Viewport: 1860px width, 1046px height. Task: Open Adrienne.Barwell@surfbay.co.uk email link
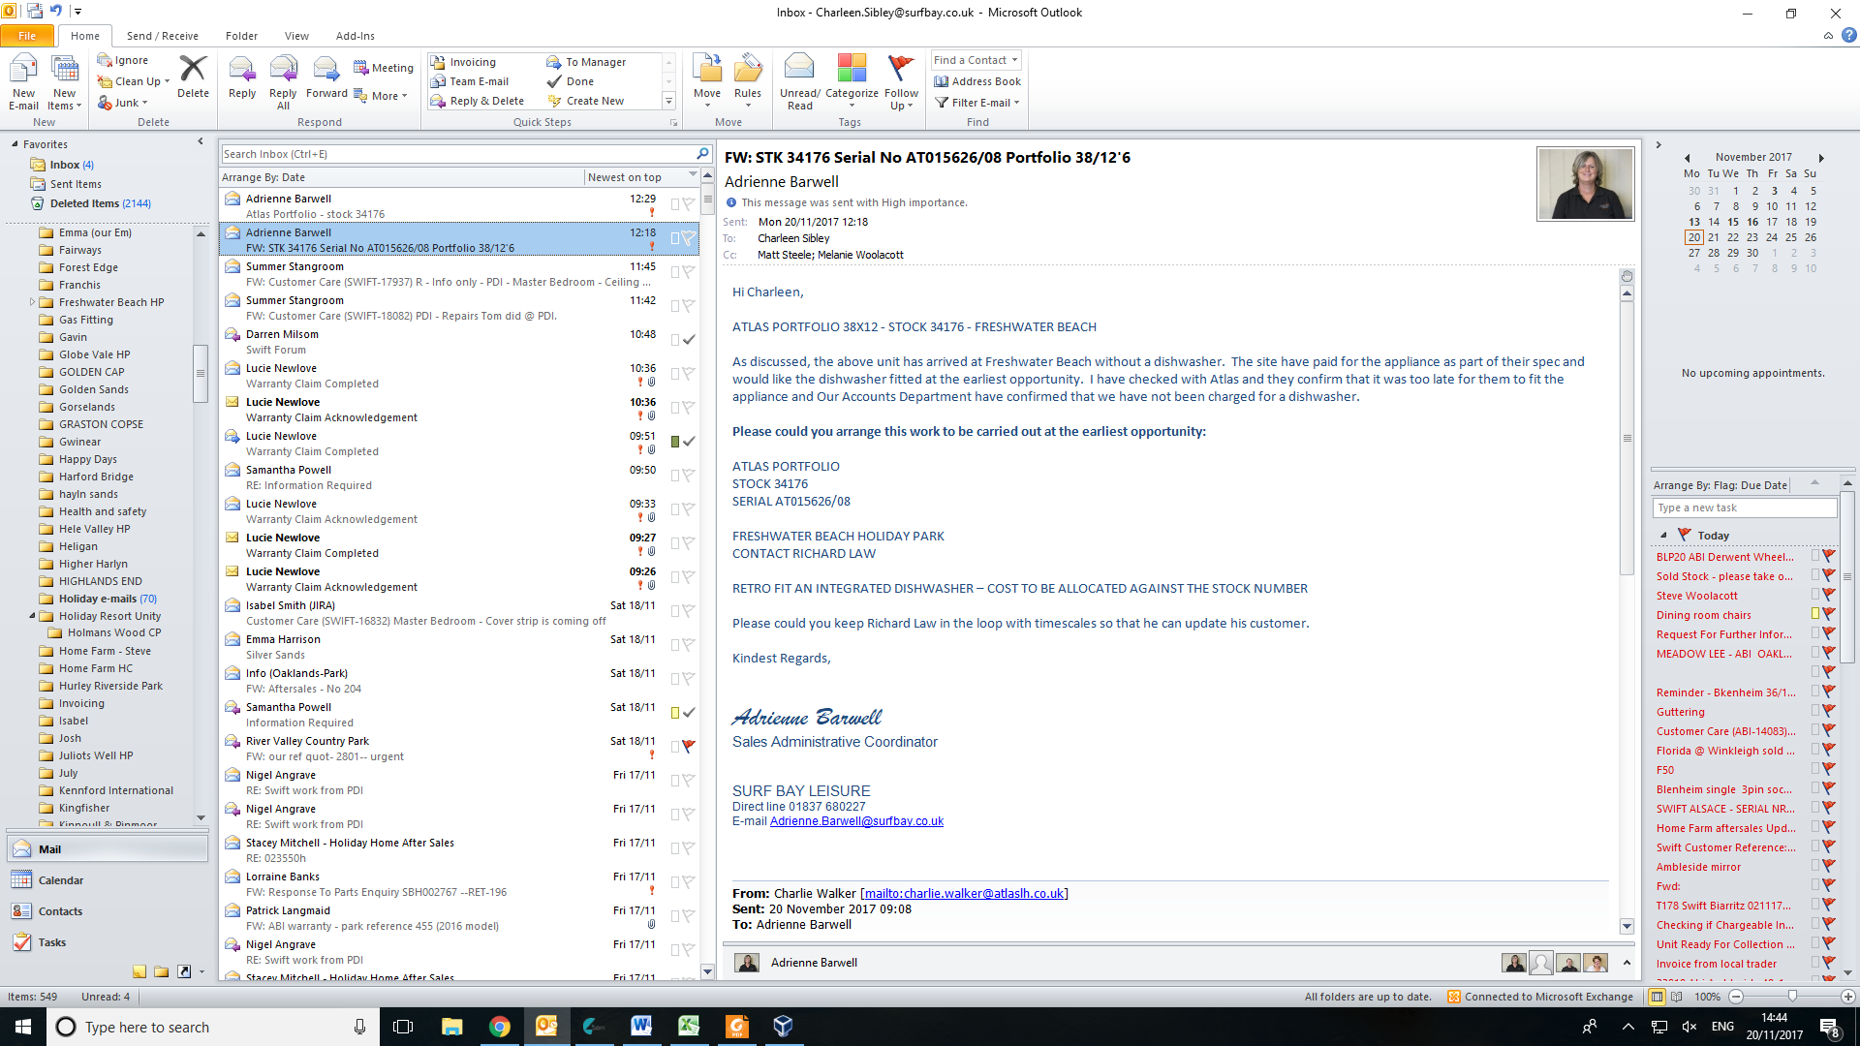tap(856, 821)
